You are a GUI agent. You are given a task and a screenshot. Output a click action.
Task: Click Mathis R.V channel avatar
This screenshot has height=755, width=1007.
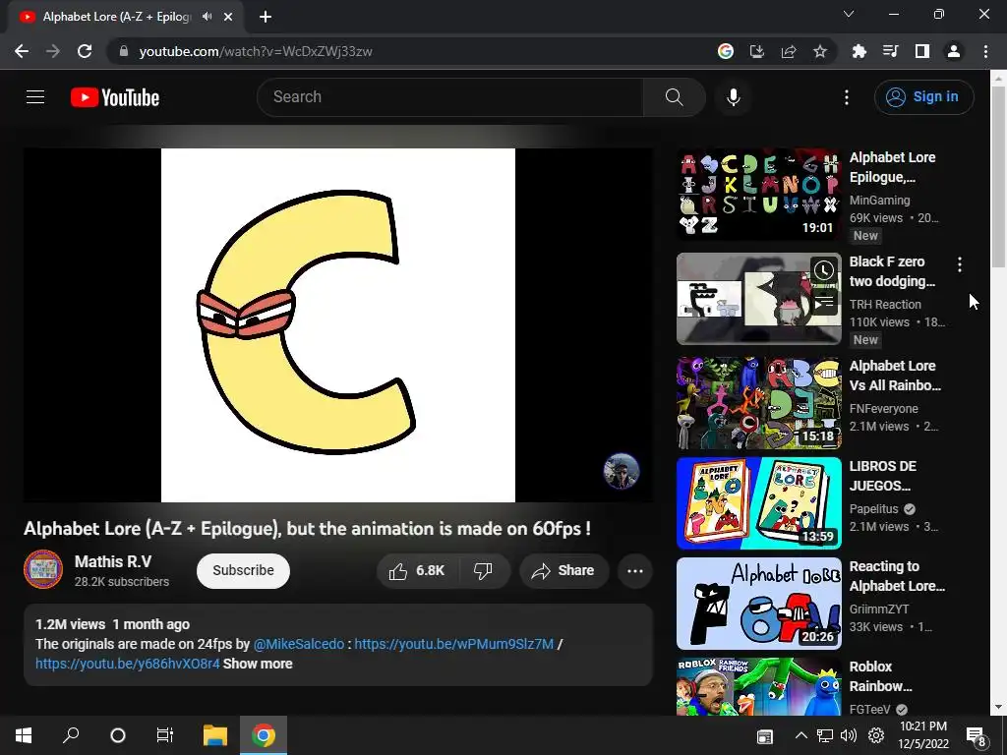(x=43, y=569)
